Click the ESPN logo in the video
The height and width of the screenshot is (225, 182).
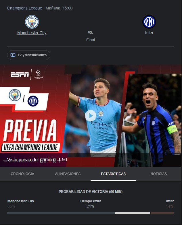pyautogui.click(x=20, y=75)
